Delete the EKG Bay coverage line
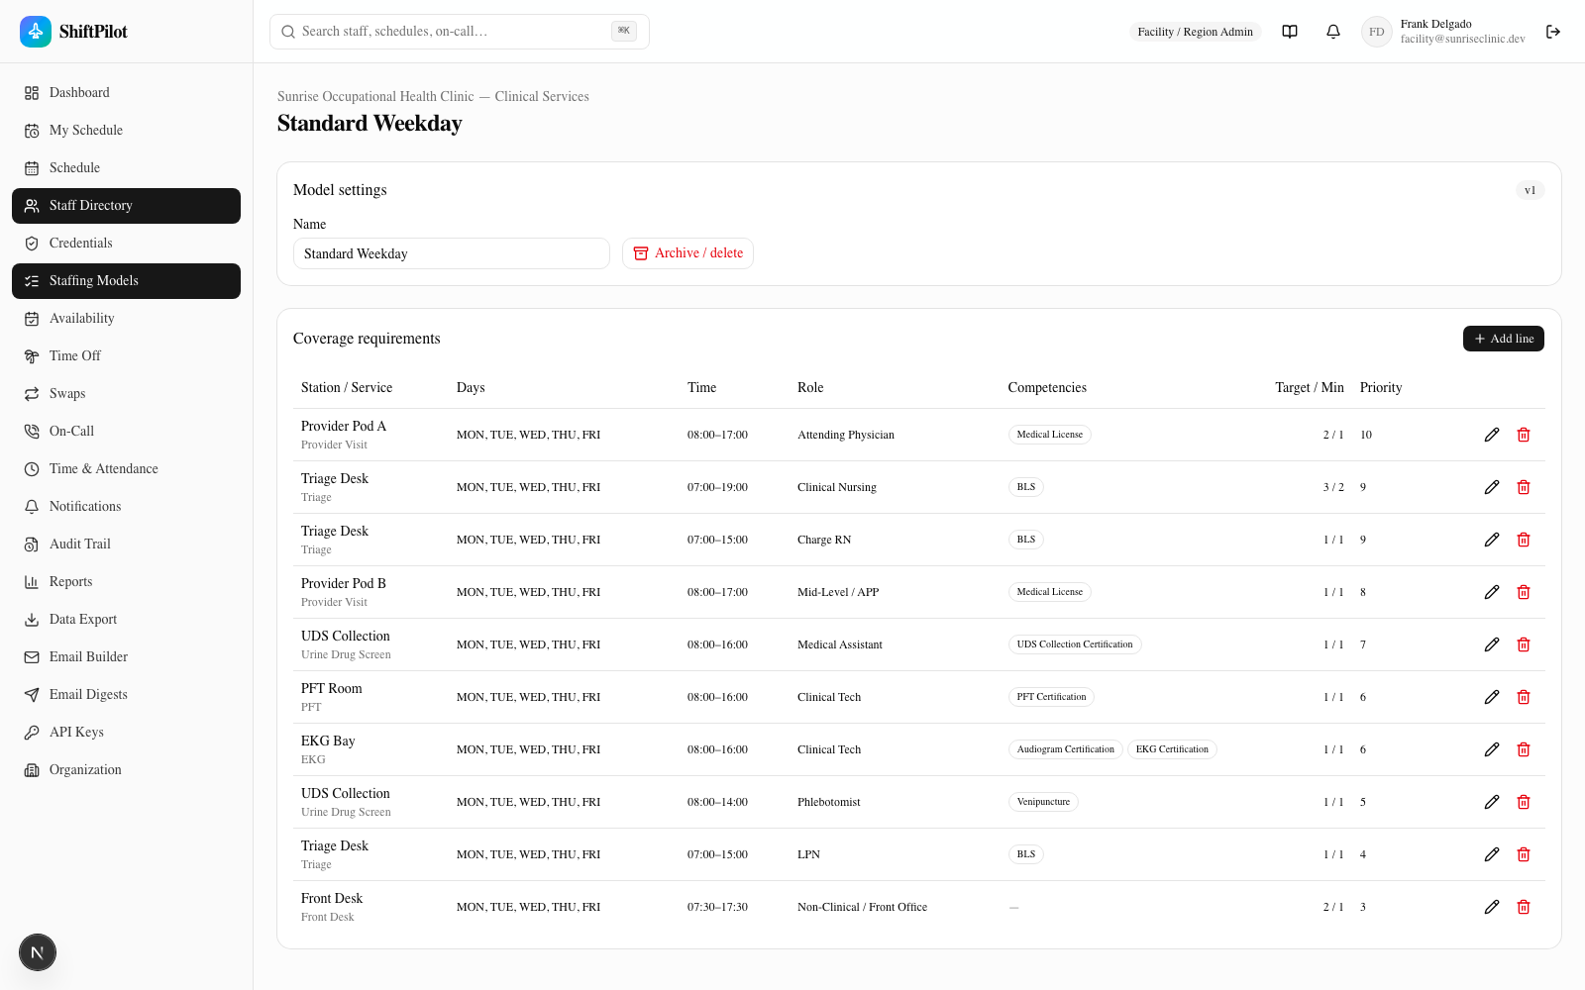The image size is (1585, 990). (1524, 749)
